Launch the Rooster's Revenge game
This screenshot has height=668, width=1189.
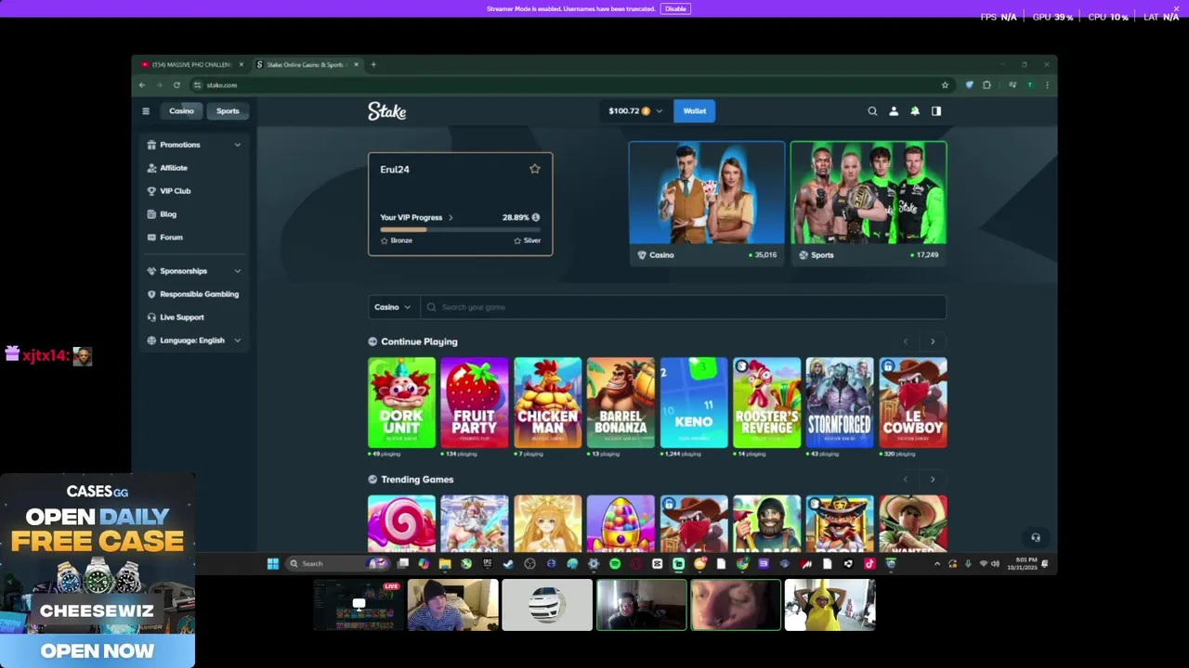click(767, 403)
